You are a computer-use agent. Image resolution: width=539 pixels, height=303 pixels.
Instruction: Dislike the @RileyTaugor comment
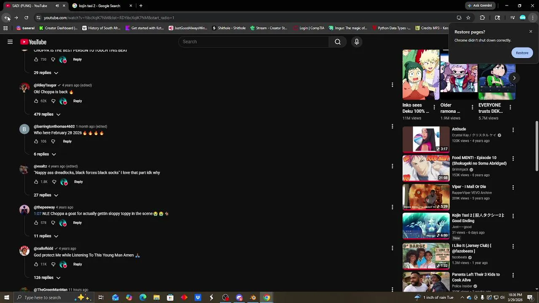(x=53, y=101)
